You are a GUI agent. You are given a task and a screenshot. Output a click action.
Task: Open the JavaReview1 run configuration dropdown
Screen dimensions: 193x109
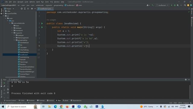[162, 5]
